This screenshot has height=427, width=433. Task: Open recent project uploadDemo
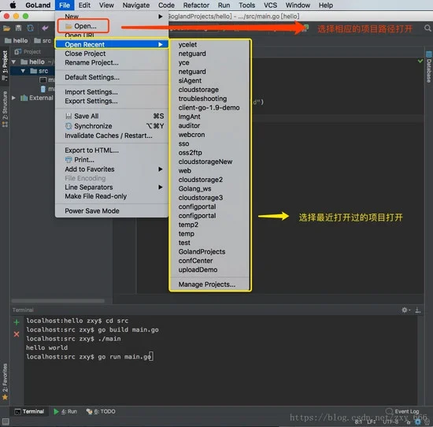pyautogui.click(x=210, y=269)
